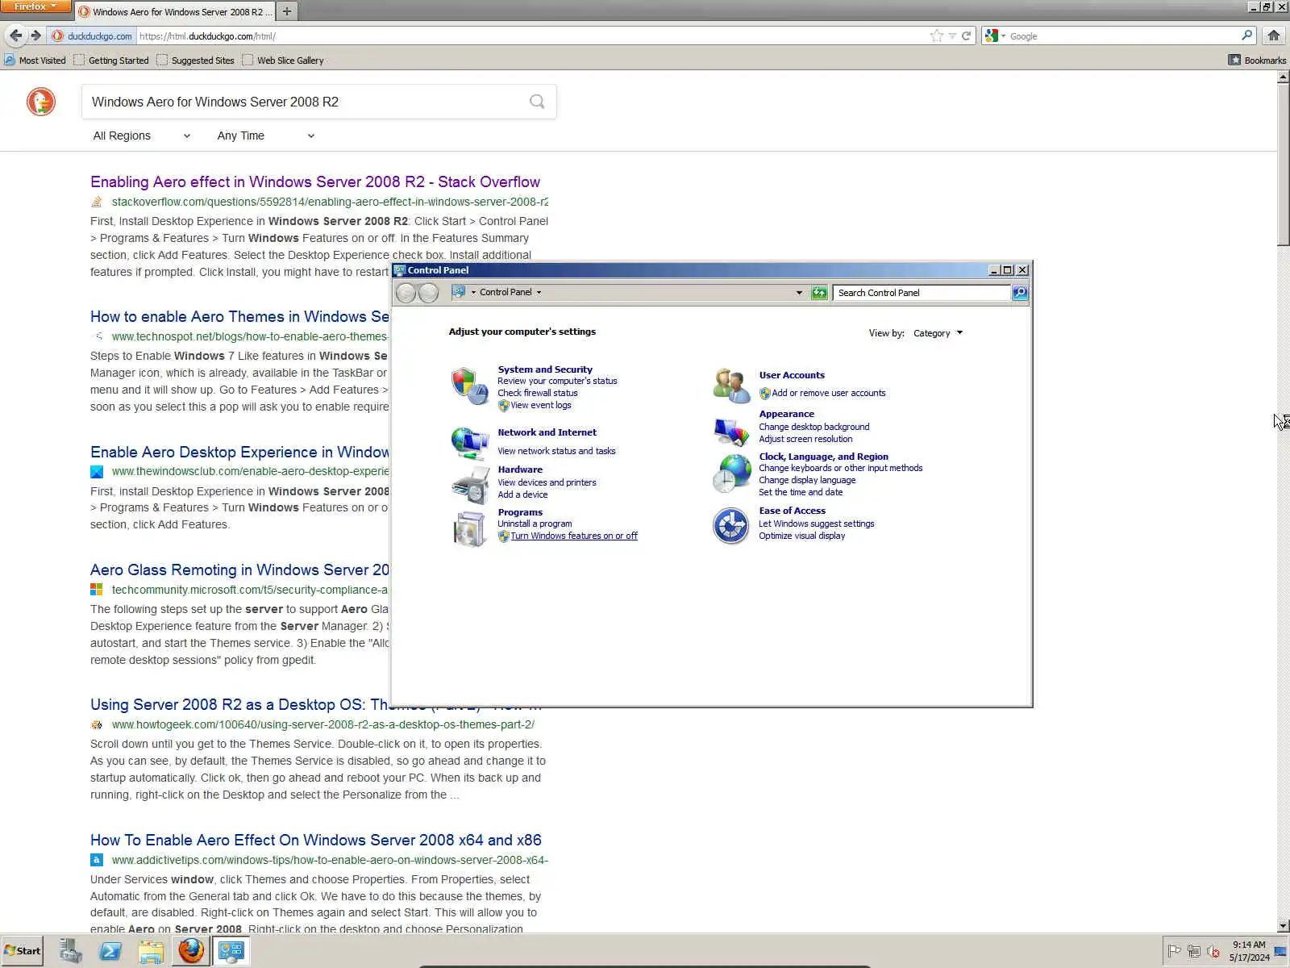Screen dimensions: 1290x968
Task: Click 'Change desktop background' link
Action: (814, 428)
